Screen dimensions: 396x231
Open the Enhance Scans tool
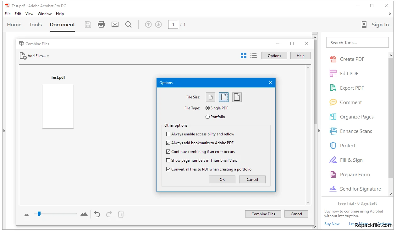click(350, 131)
